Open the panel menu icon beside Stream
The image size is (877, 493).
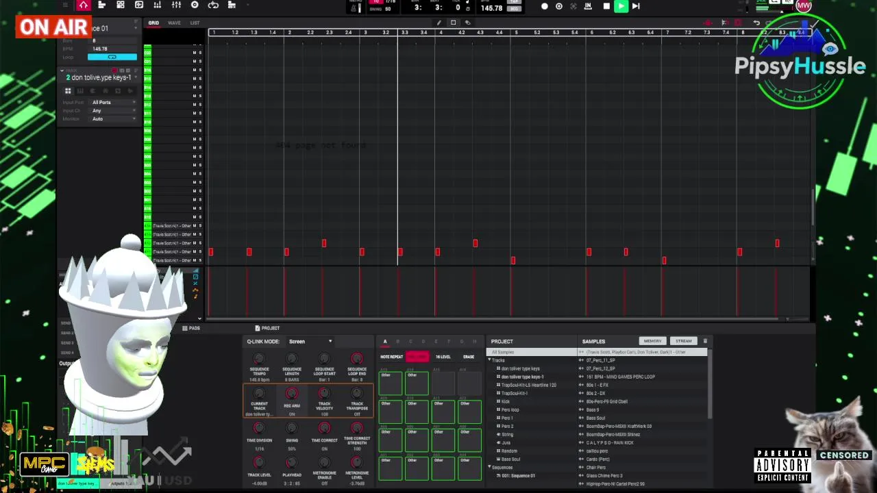(x=705, y=341)
